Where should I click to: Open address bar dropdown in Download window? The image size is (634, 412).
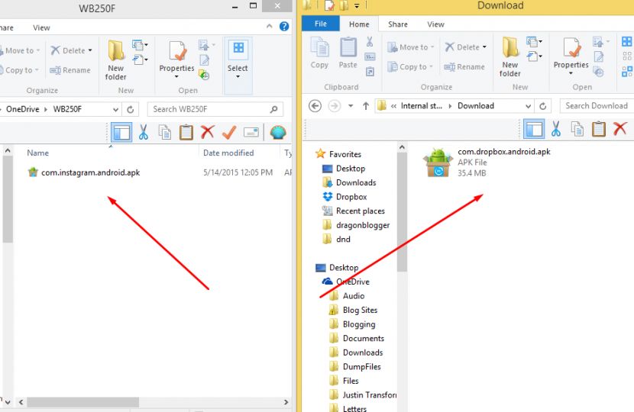pyautogui.click(x=528, y=106)
